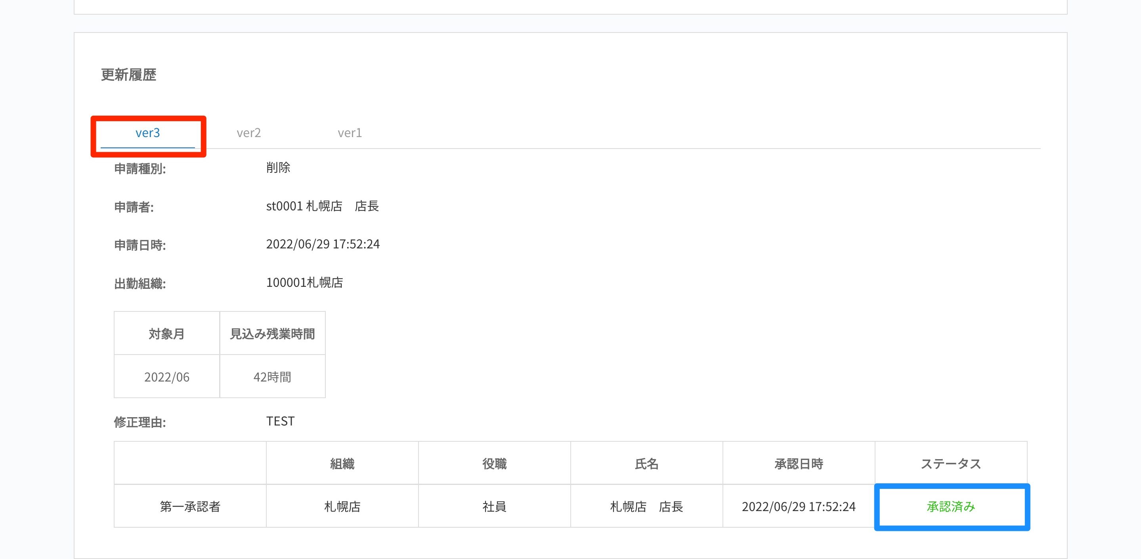The height and width of the screenshot is (559, 1141).
Task: Click the TEST correction reason text
Action: click(x=280, y=421)
